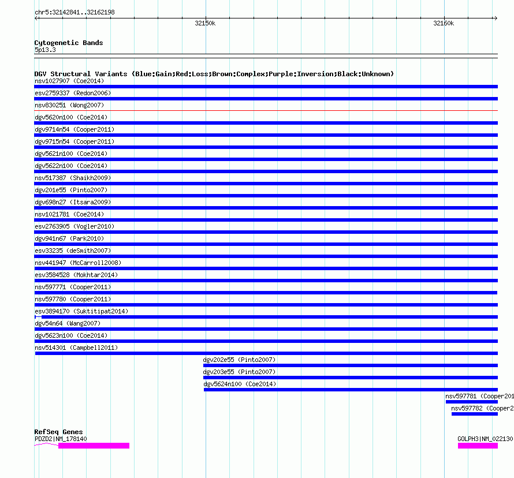Image resolution: width=514 pixels, height=478 pixels.
Task: Click the blue gain bar under dgv202e55
Action: [351, 365]
